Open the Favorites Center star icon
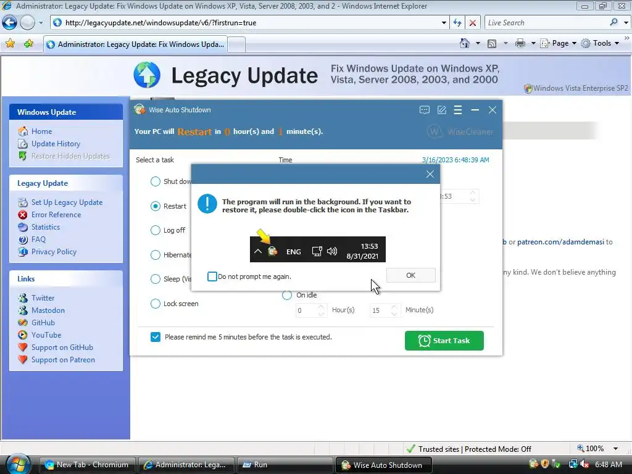 [10, 44]
